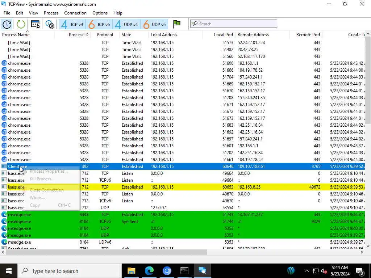Sort by Remote Port column header
The image size is (371, 278).
point(306,35)
